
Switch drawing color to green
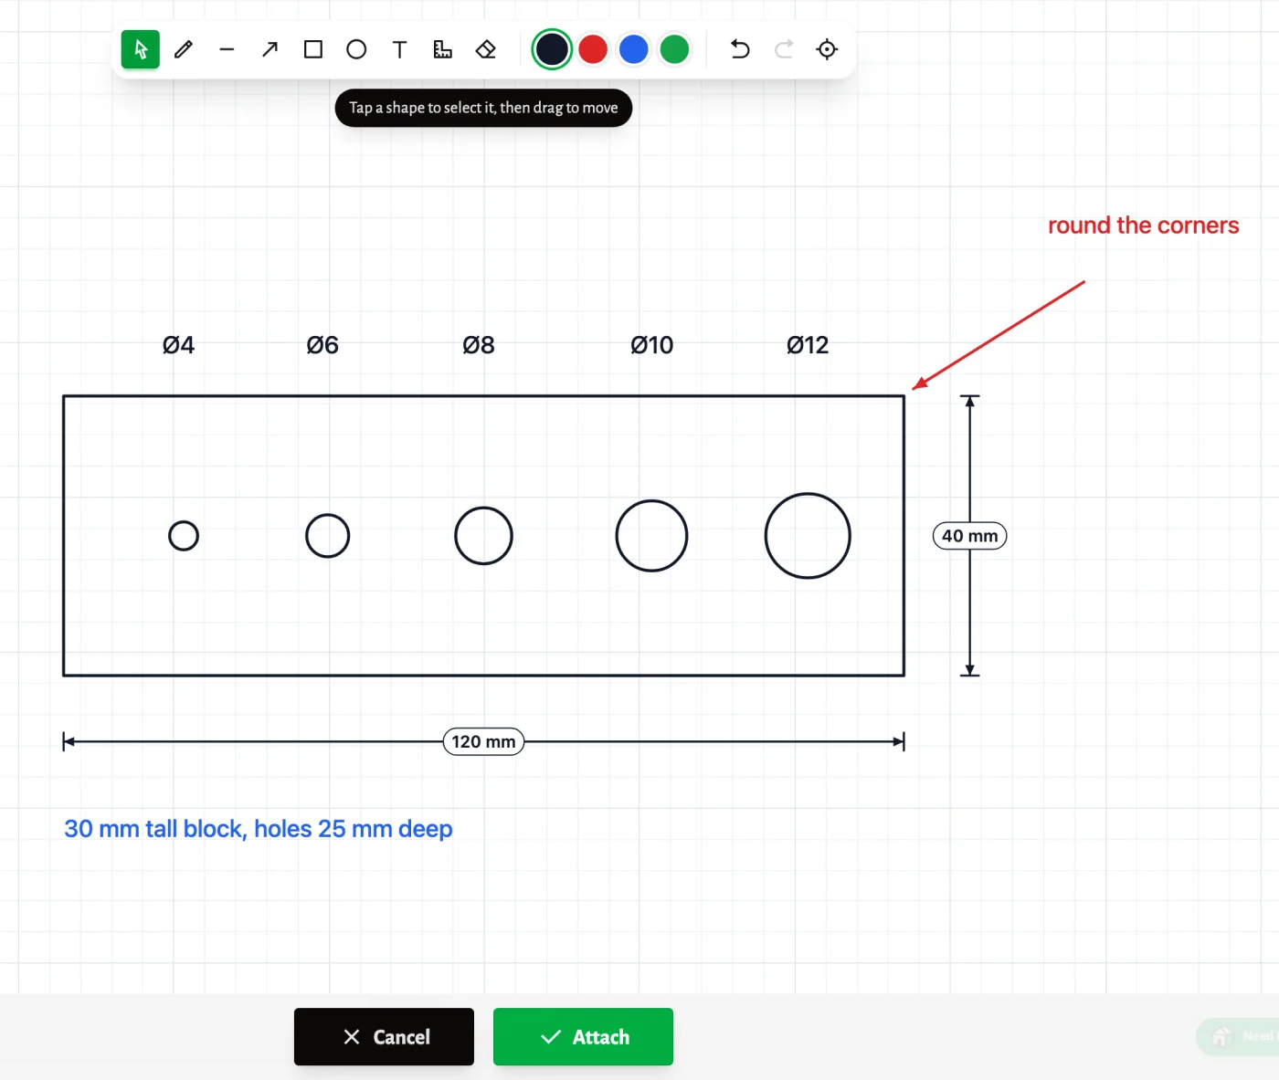(674, 49)
